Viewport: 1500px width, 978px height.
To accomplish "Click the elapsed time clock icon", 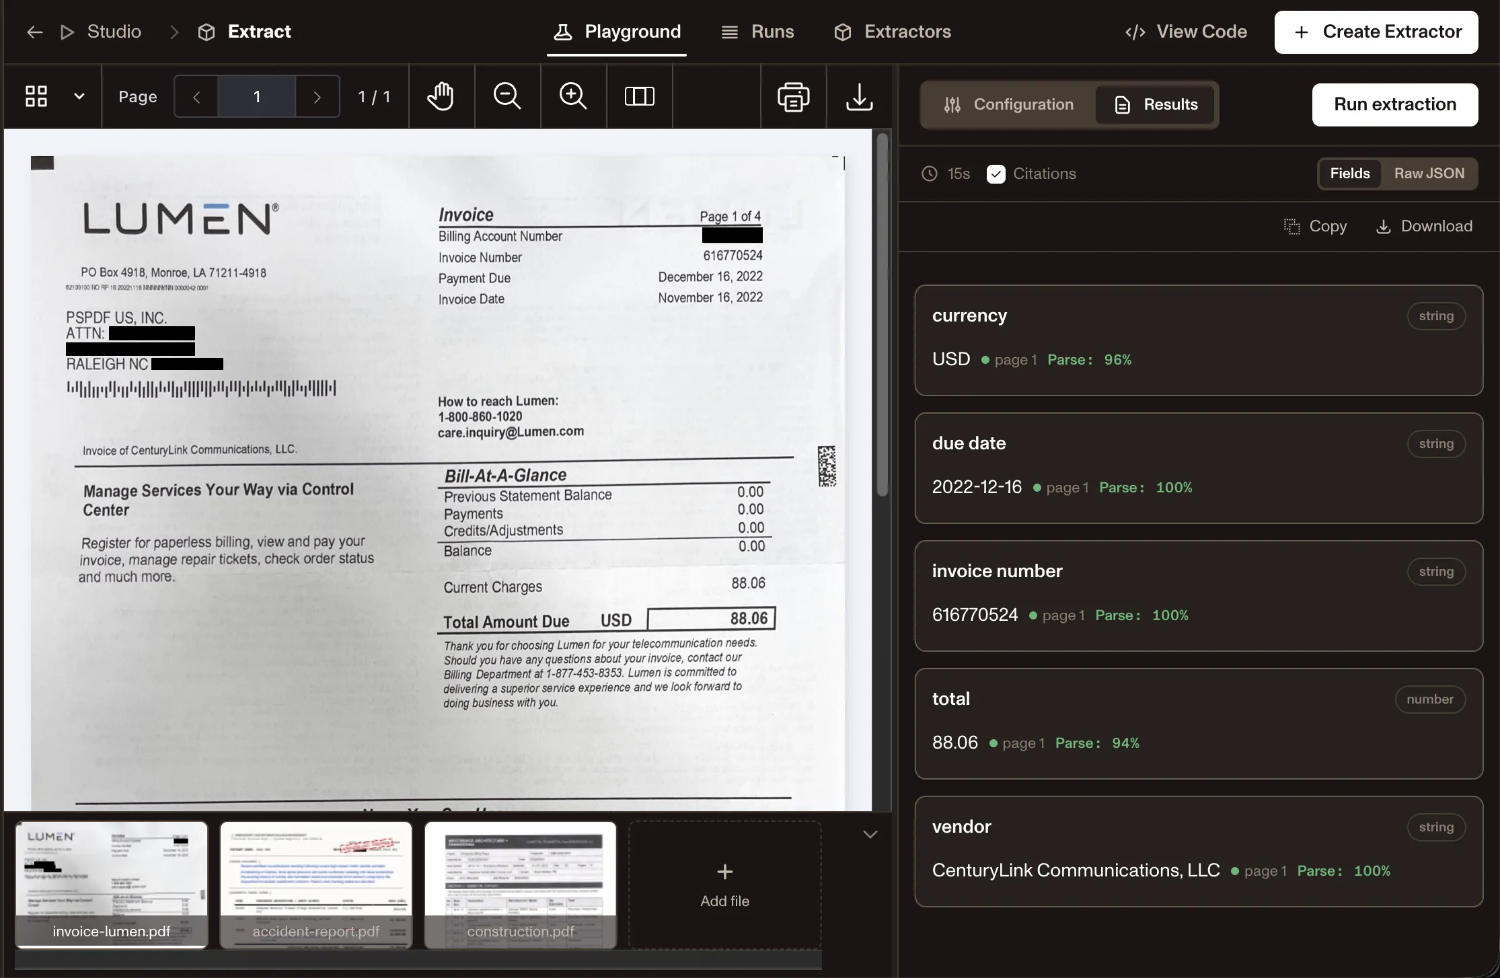I will [930, 174].
